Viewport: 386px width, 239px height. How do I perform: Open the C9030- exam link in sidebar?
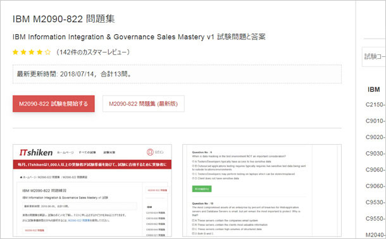(375, 154)
